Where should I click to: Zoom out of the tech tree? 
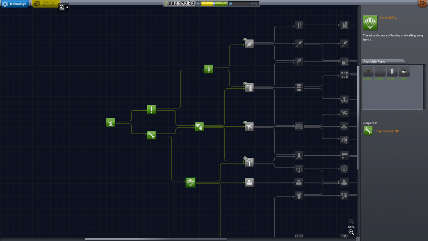point(351,232)
